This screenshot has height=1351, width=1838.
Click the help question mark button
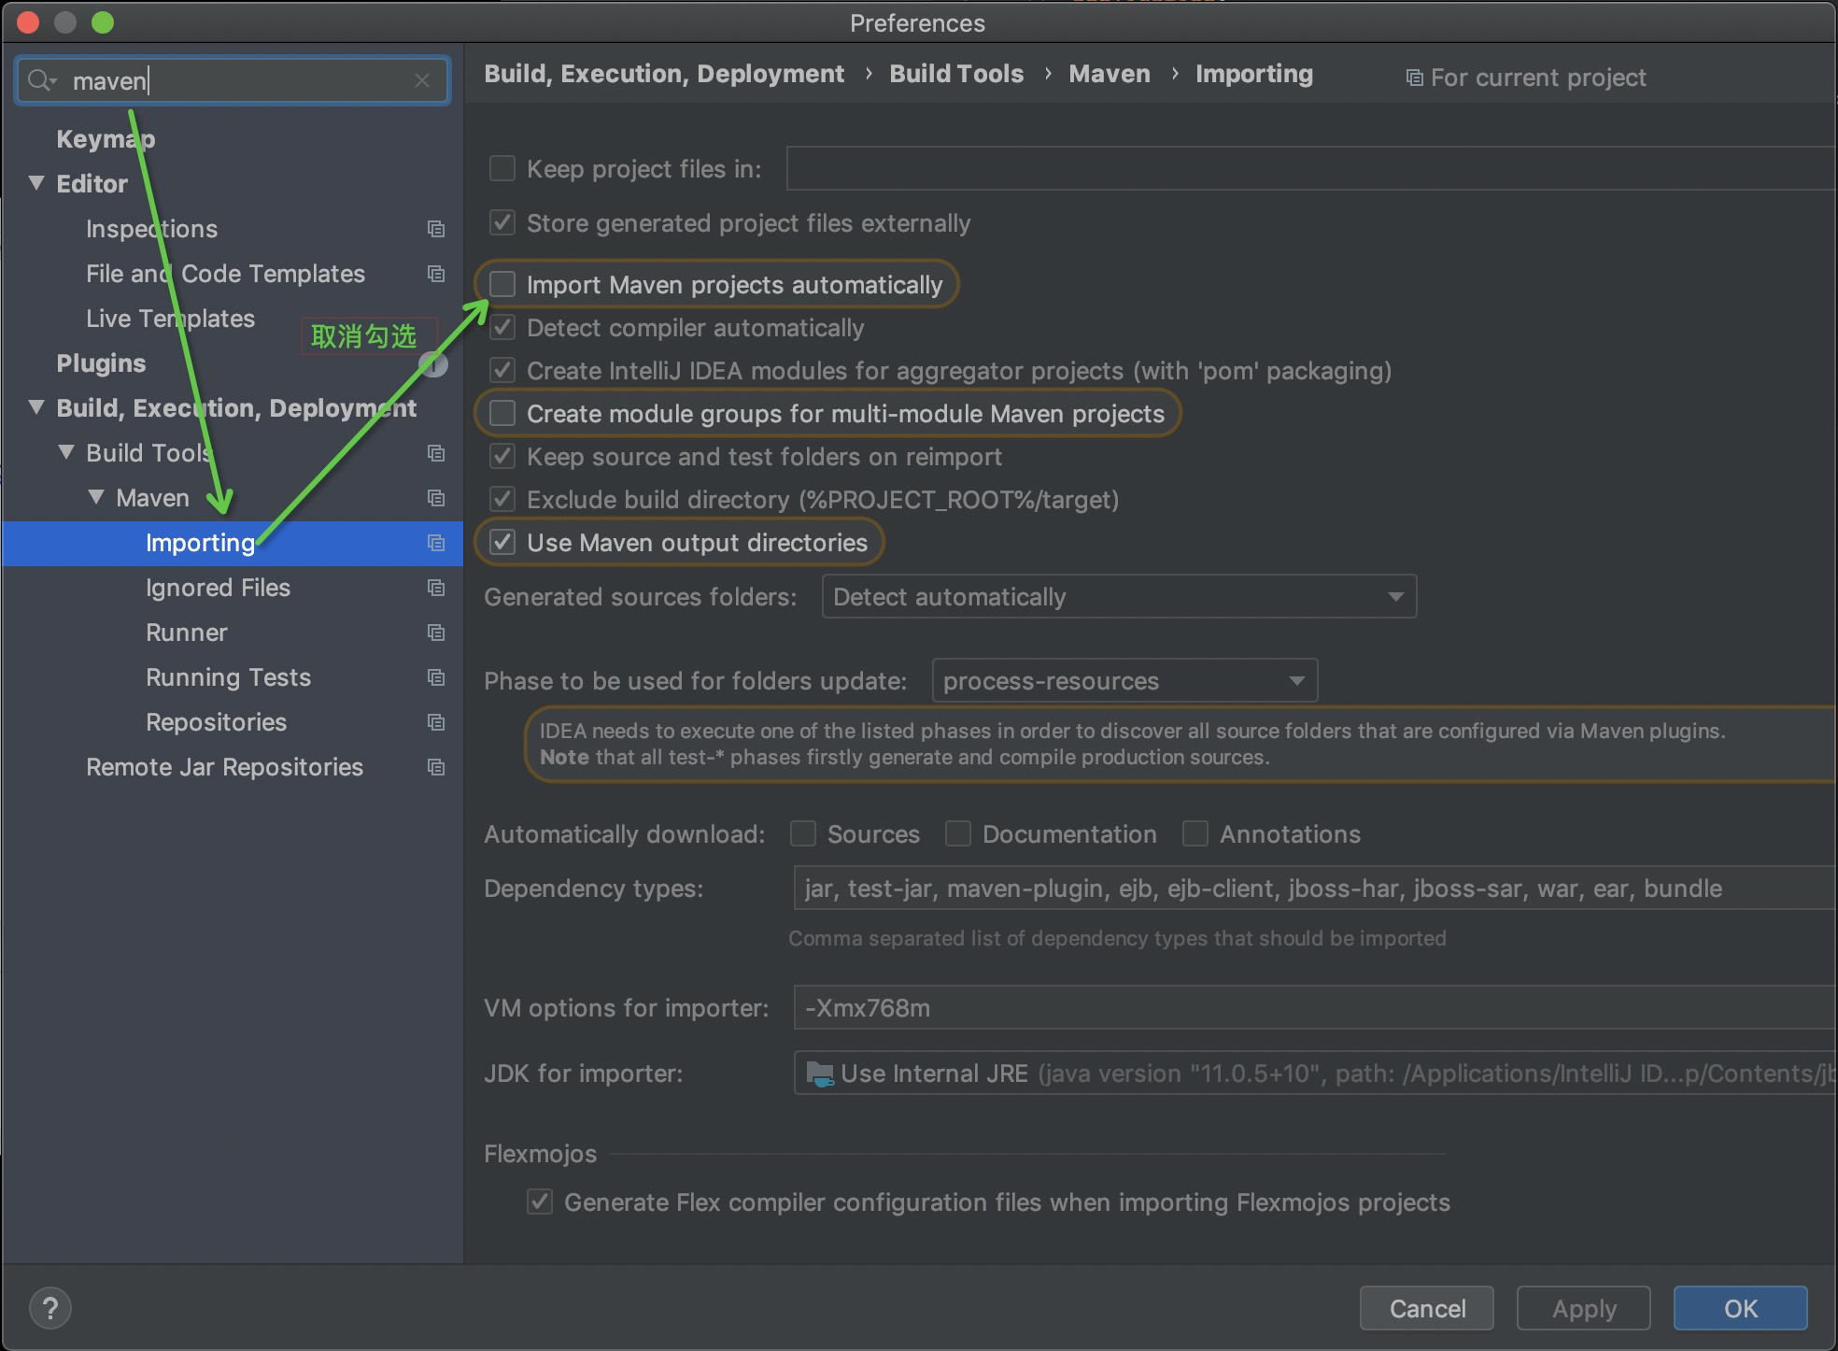50,1308
